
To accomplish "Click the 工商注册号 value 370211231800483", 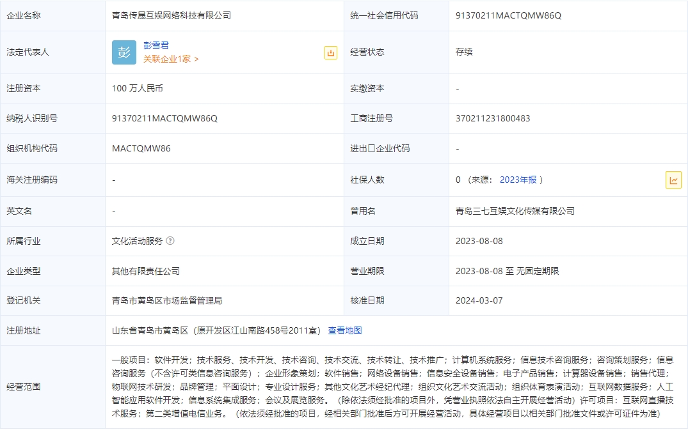I will point(493,118).
